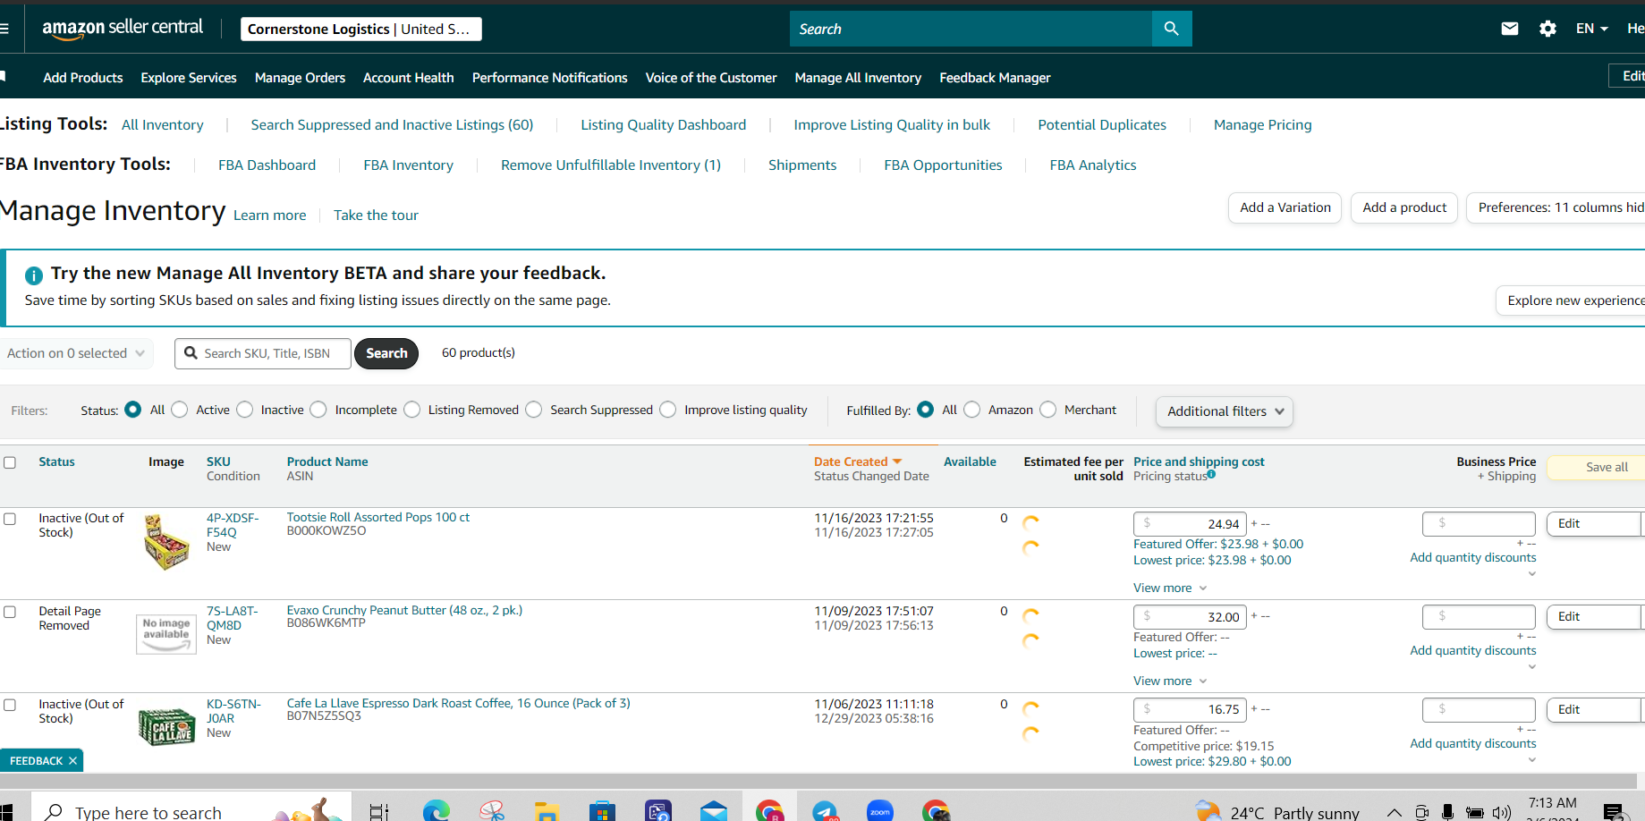Viewport: 1645px width, 821px height.
Task: Open Feedback Manager menu item
Action: tap(995, 78)
